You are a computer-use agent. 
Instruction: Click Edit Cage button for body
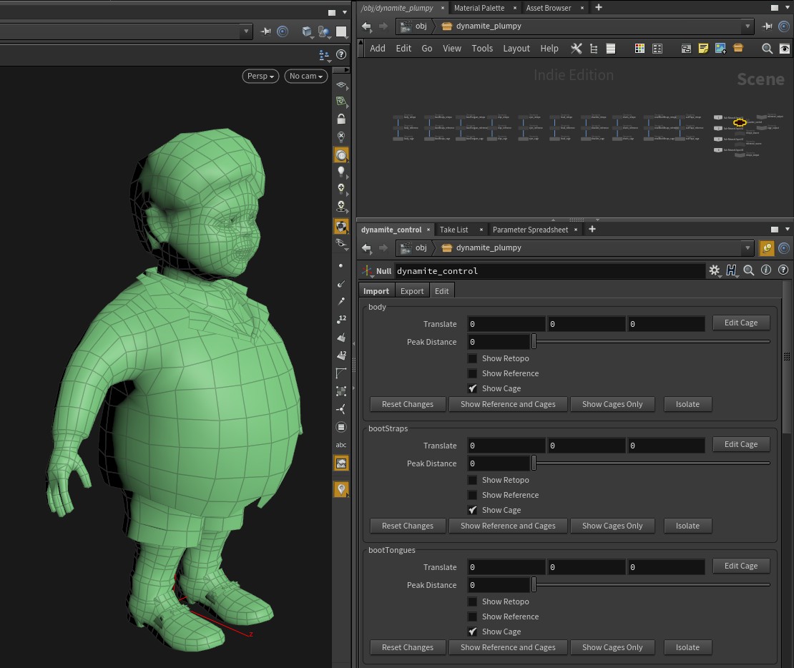click(x=740, y=323)
